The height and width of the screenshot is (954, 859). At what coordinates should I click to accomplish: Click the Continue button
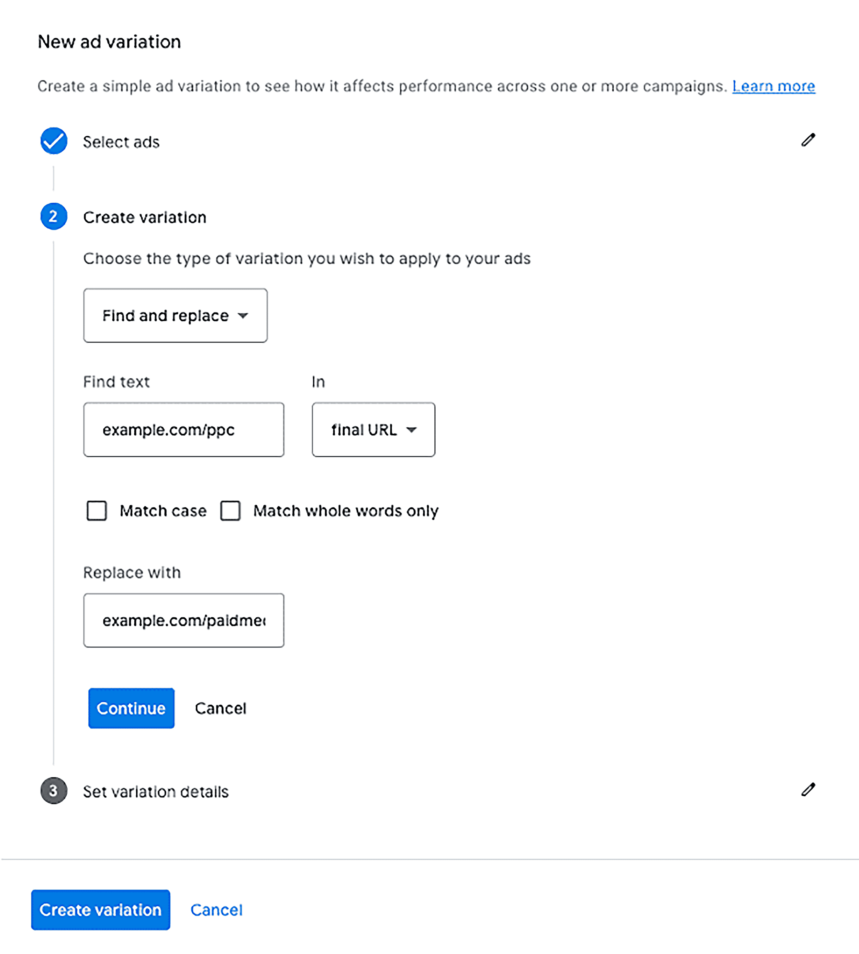pos(131,708)
